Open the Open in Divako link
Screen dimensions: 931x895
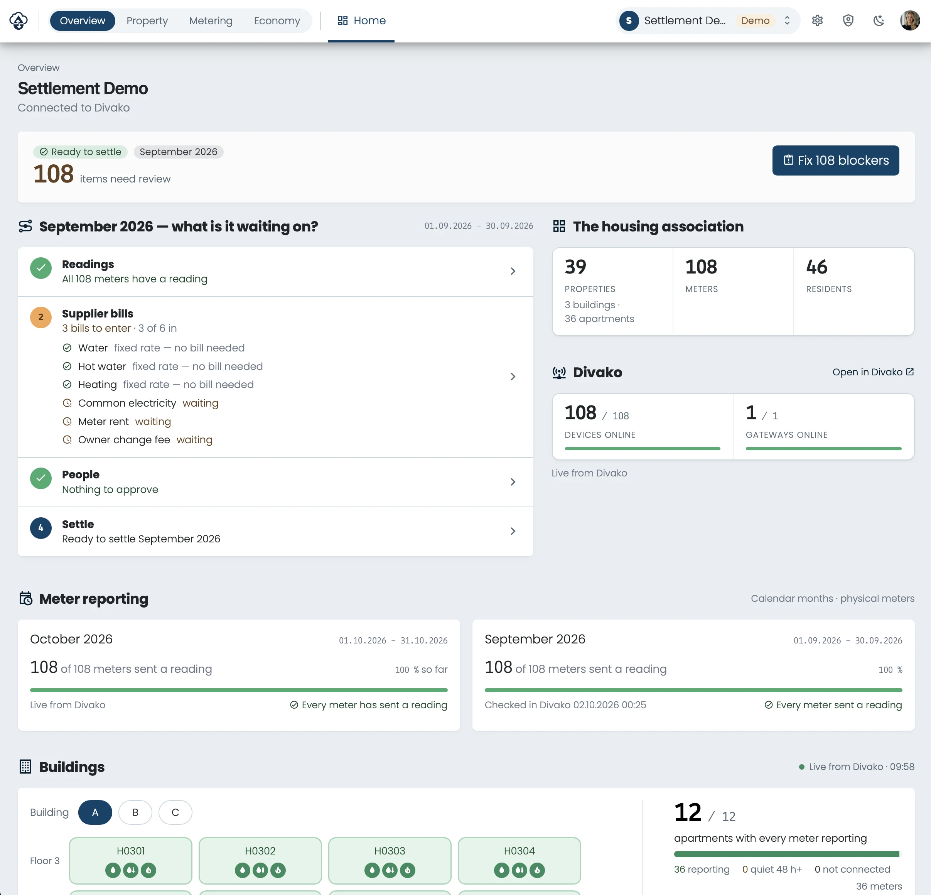click(x=873, y=372)
